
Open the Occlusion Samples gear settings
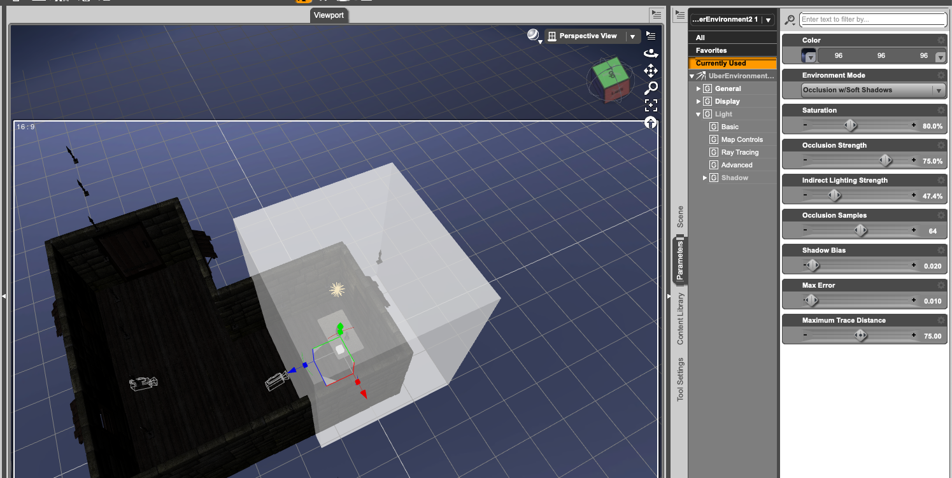(941, 215)
